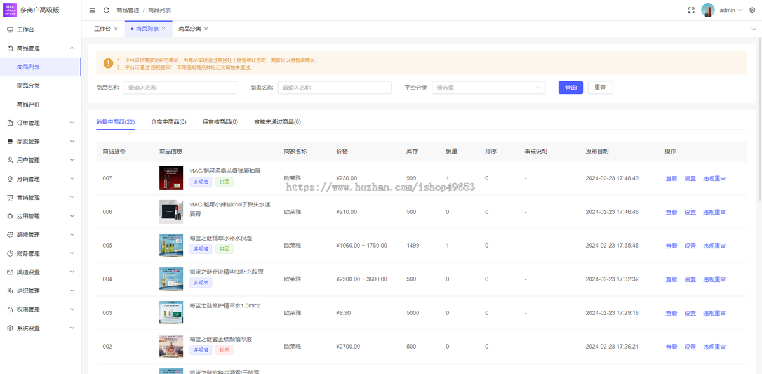The width and height of the screenshot is (762, 374).
Task: Click 违规重审 for product 005
Action: (714, 246)
